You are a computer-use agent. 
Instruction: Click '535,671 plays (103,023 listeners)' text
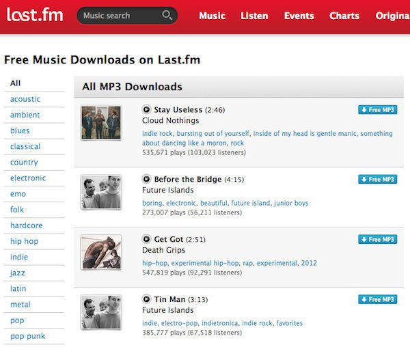tap(194, 152)
